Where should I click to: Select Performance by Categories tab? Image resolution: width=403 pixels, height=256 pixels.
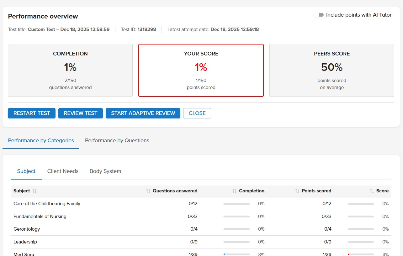point(41,141)
